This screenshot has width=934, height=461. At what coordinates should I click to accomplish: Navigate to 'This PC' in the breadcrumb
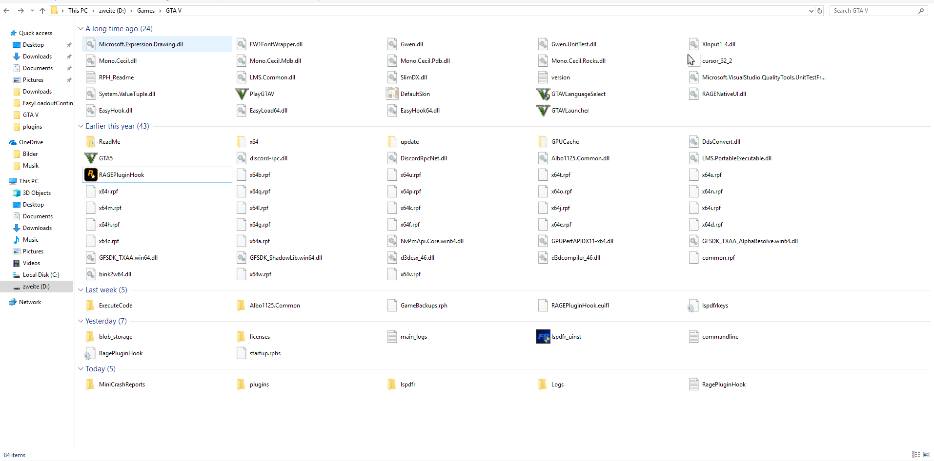78,11
